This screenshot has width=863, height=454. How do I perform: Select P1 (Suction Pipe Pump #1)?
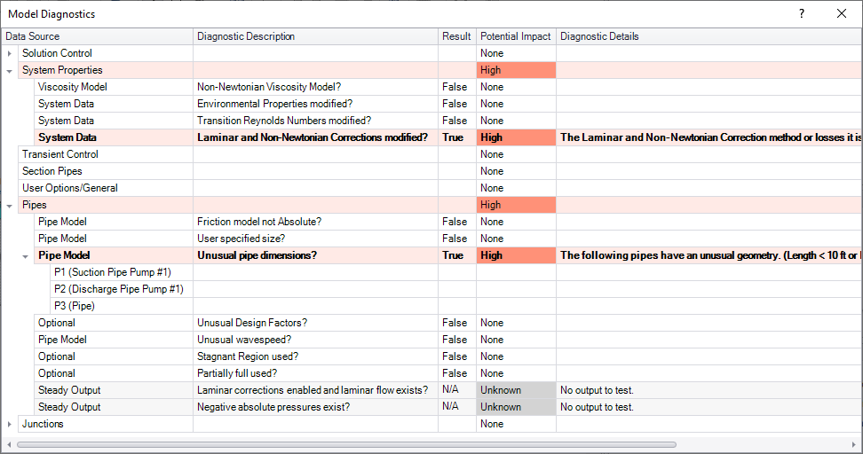tap(112, 272)
